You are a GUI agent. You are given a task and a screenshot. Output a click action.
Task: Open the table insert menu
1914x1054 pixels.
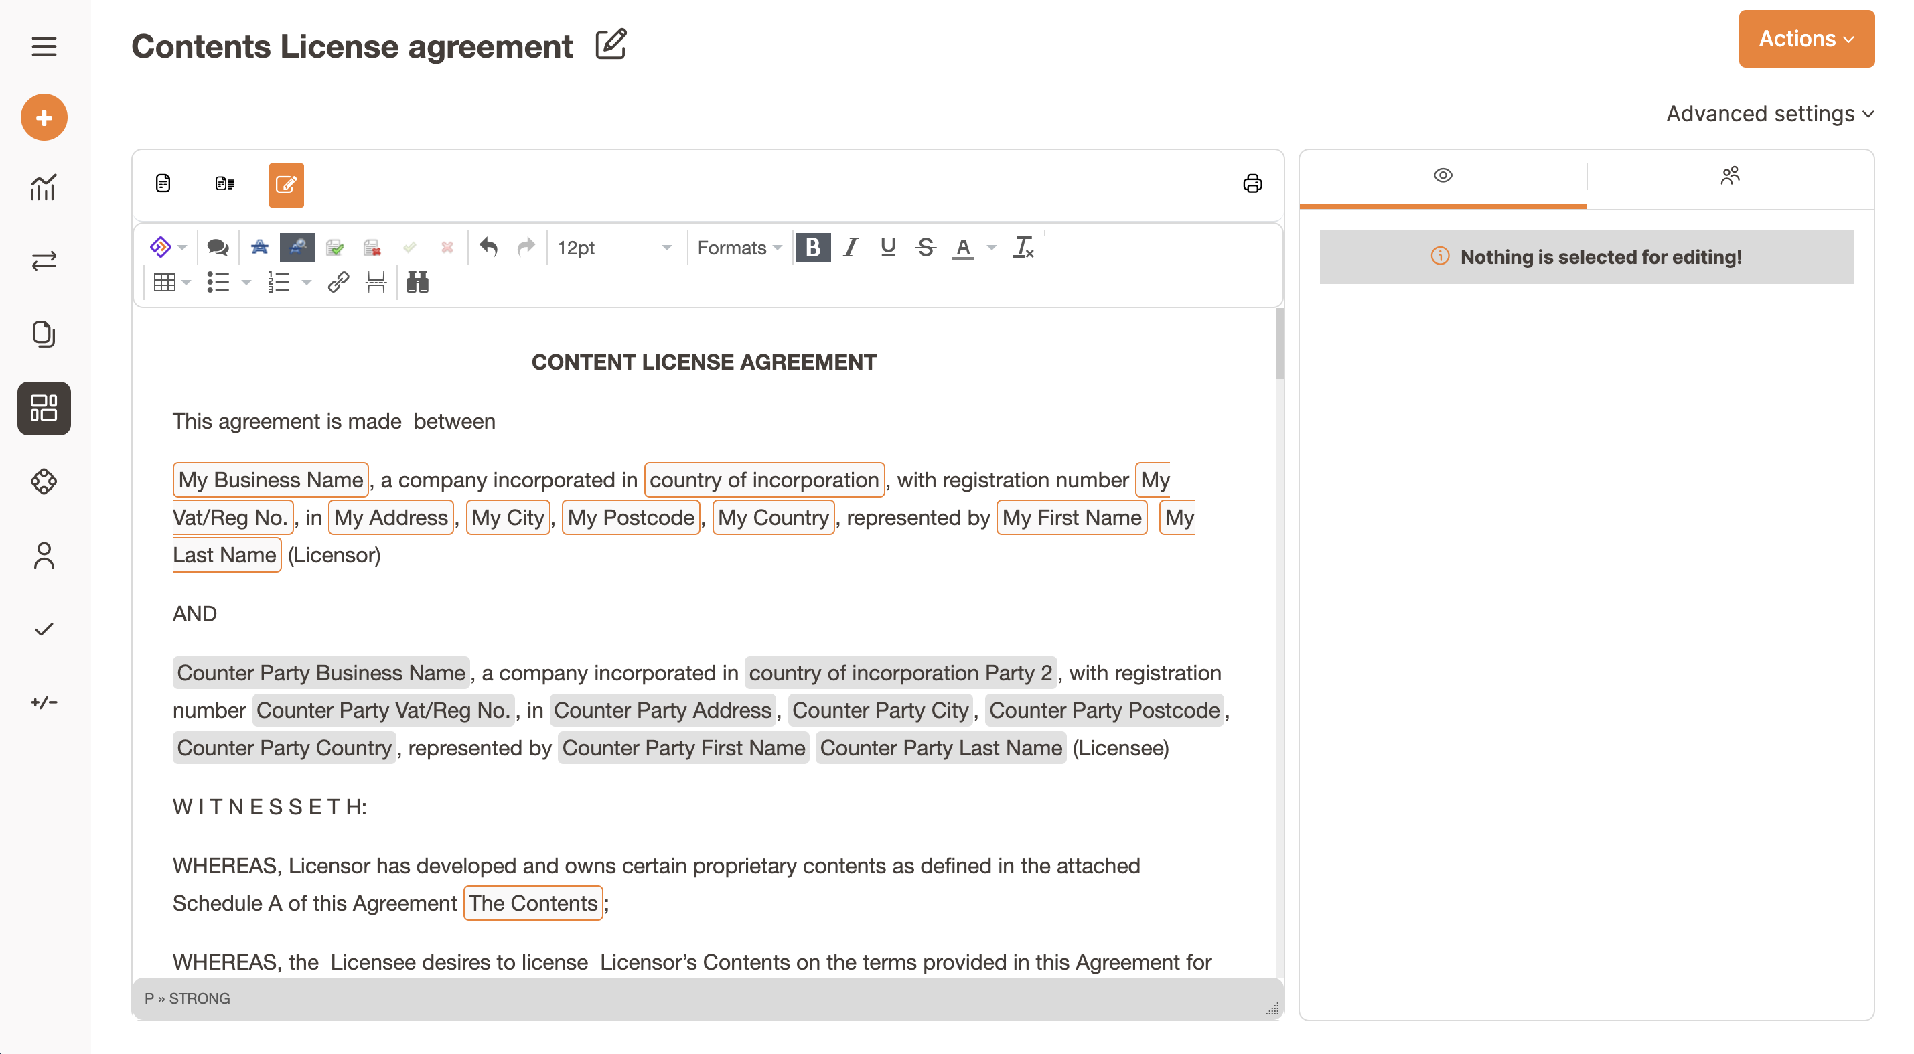171,283
